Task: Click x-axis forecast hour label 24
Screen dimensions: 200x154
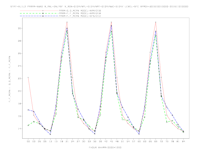Action: tap(72, 141)
